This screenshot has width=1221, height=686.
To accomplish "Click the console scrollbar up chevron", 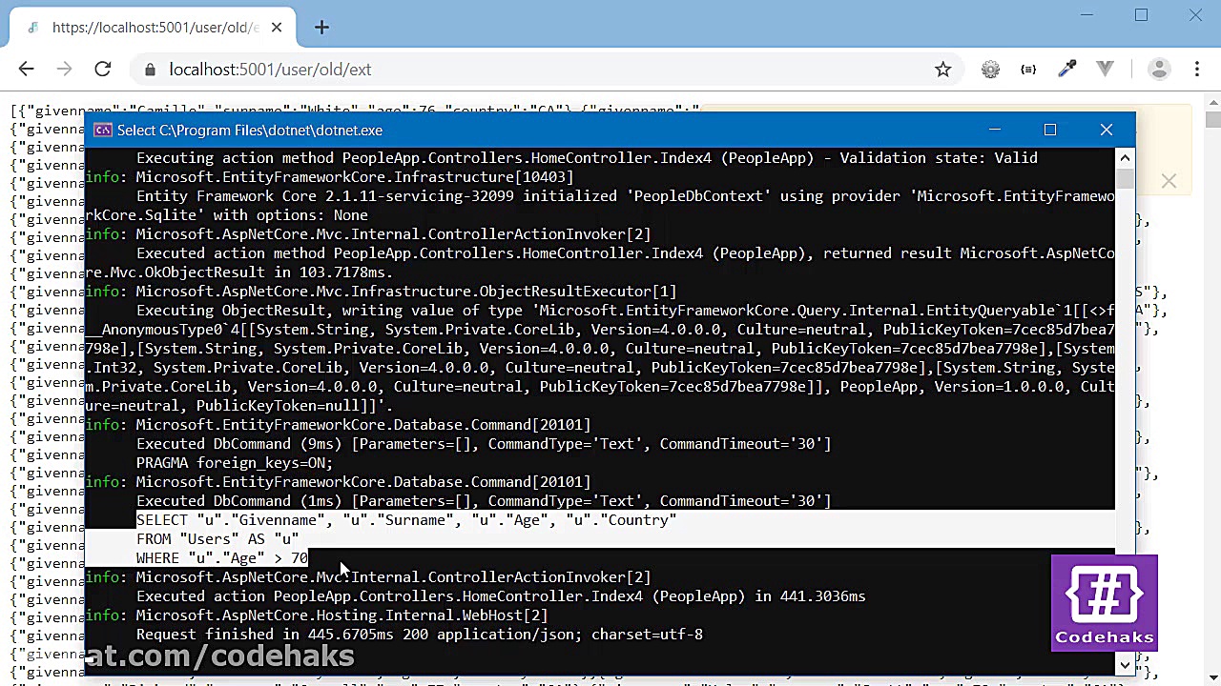I will tap(1125, 156).
